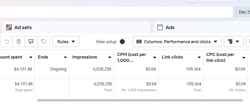Viewport: 250px width, 105px height.
Task: Click the Ongoing end date cell
Action: tap(58, 69)
